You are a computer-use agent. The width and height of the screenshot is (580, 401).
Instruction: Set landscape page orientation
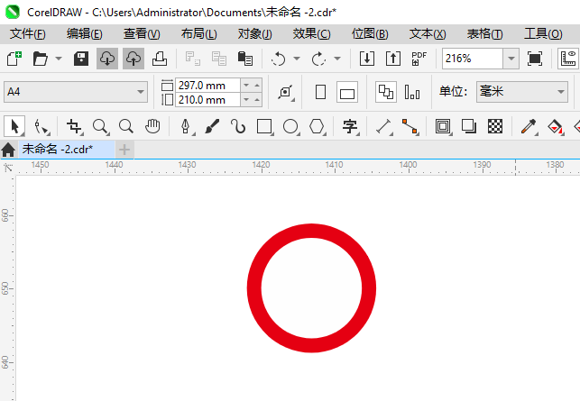click(x=347, y=92)
